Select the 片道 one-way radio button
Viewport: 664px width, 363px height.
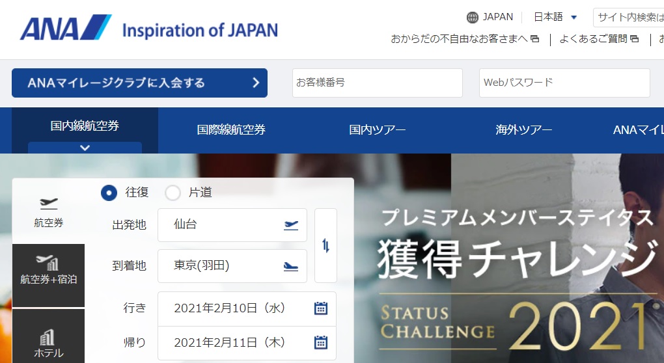pyautogui.click(x=173, y=193)
